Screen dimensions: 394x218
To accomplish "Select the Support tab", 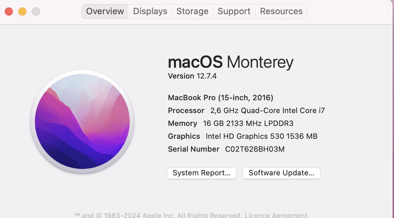I will (234, 11).
